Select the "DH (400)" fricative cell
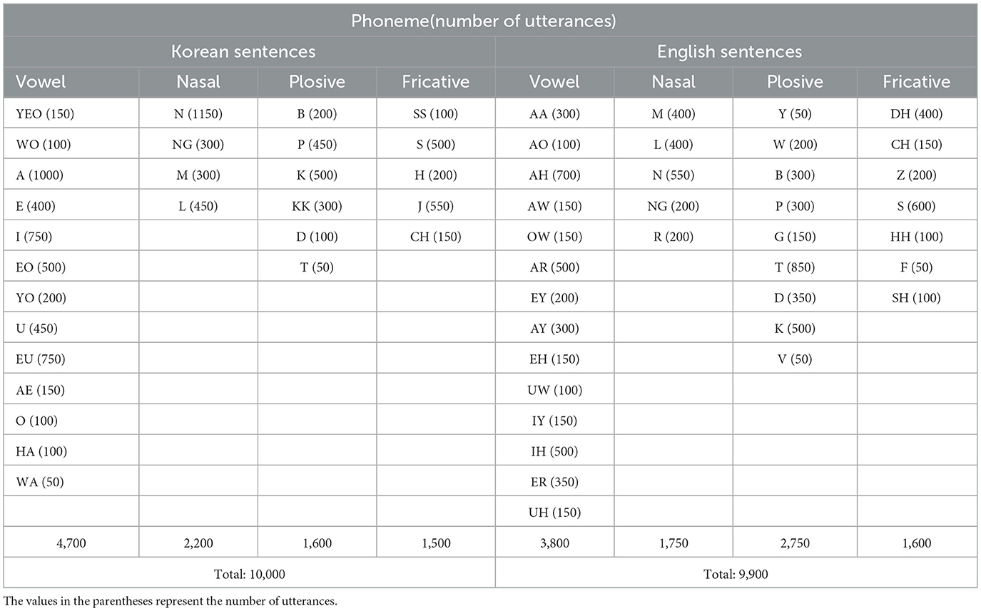Image resolution: width=981 pixels, height=611 pixels. coord(916,114)
